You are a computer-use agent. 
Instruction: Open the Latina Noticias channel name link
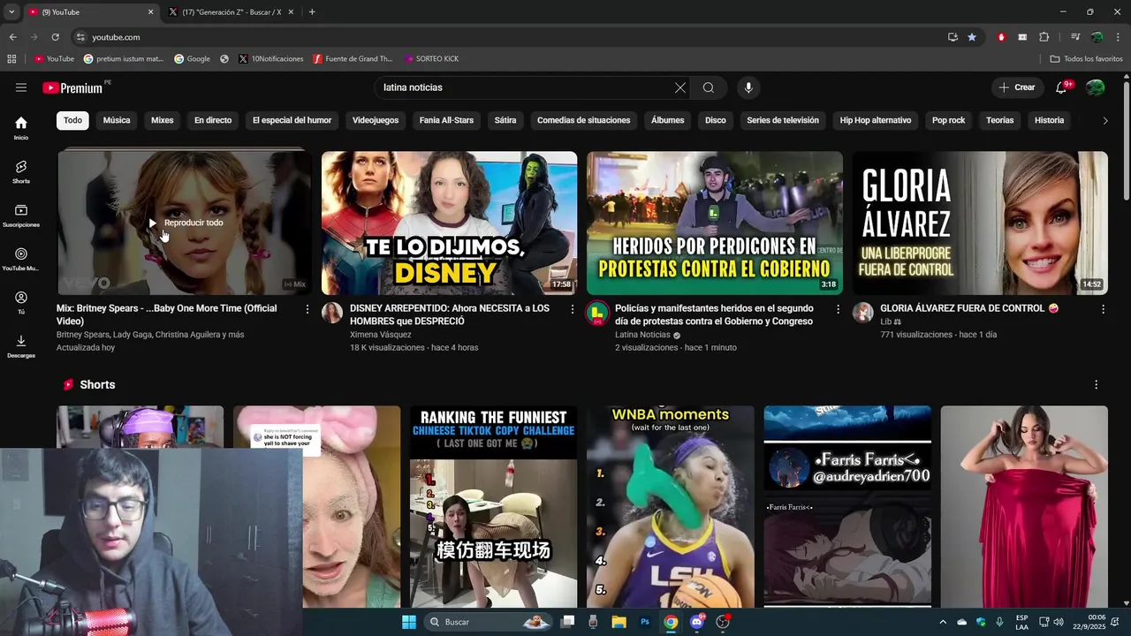pos(642,335)
